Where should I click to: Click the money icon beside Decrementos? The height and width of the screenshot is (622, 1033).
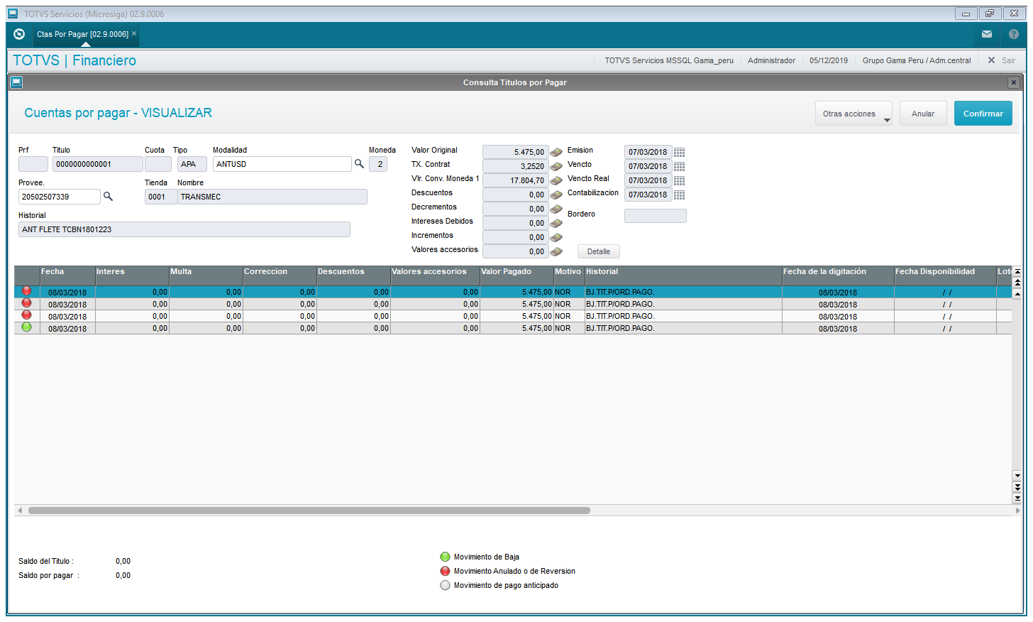(556, 209)
